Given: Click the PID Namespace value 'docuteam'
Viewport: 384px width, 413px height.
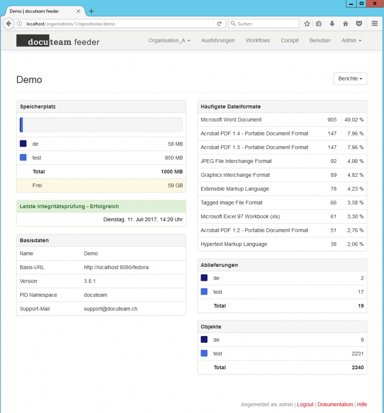Looking at the screenshot, I should [x=96, y=295].
